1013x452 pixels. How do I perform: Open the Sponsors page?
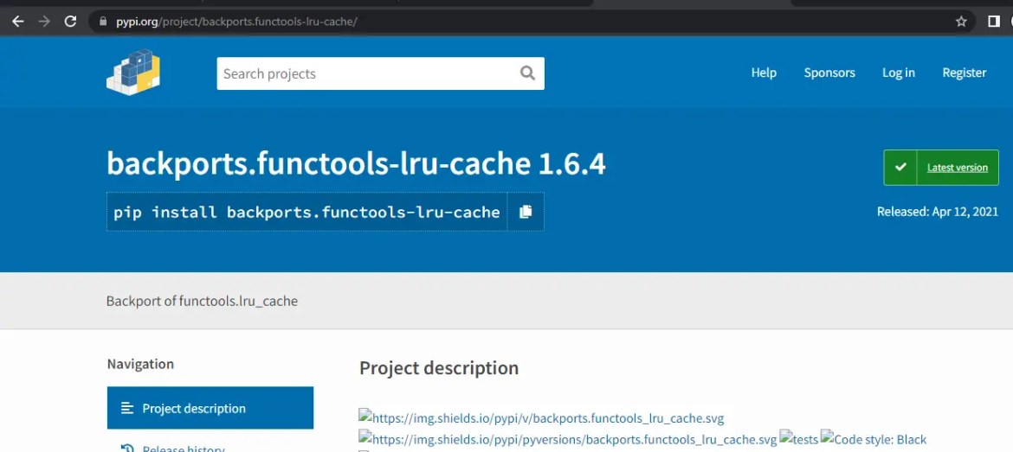[x=829, y=73]
